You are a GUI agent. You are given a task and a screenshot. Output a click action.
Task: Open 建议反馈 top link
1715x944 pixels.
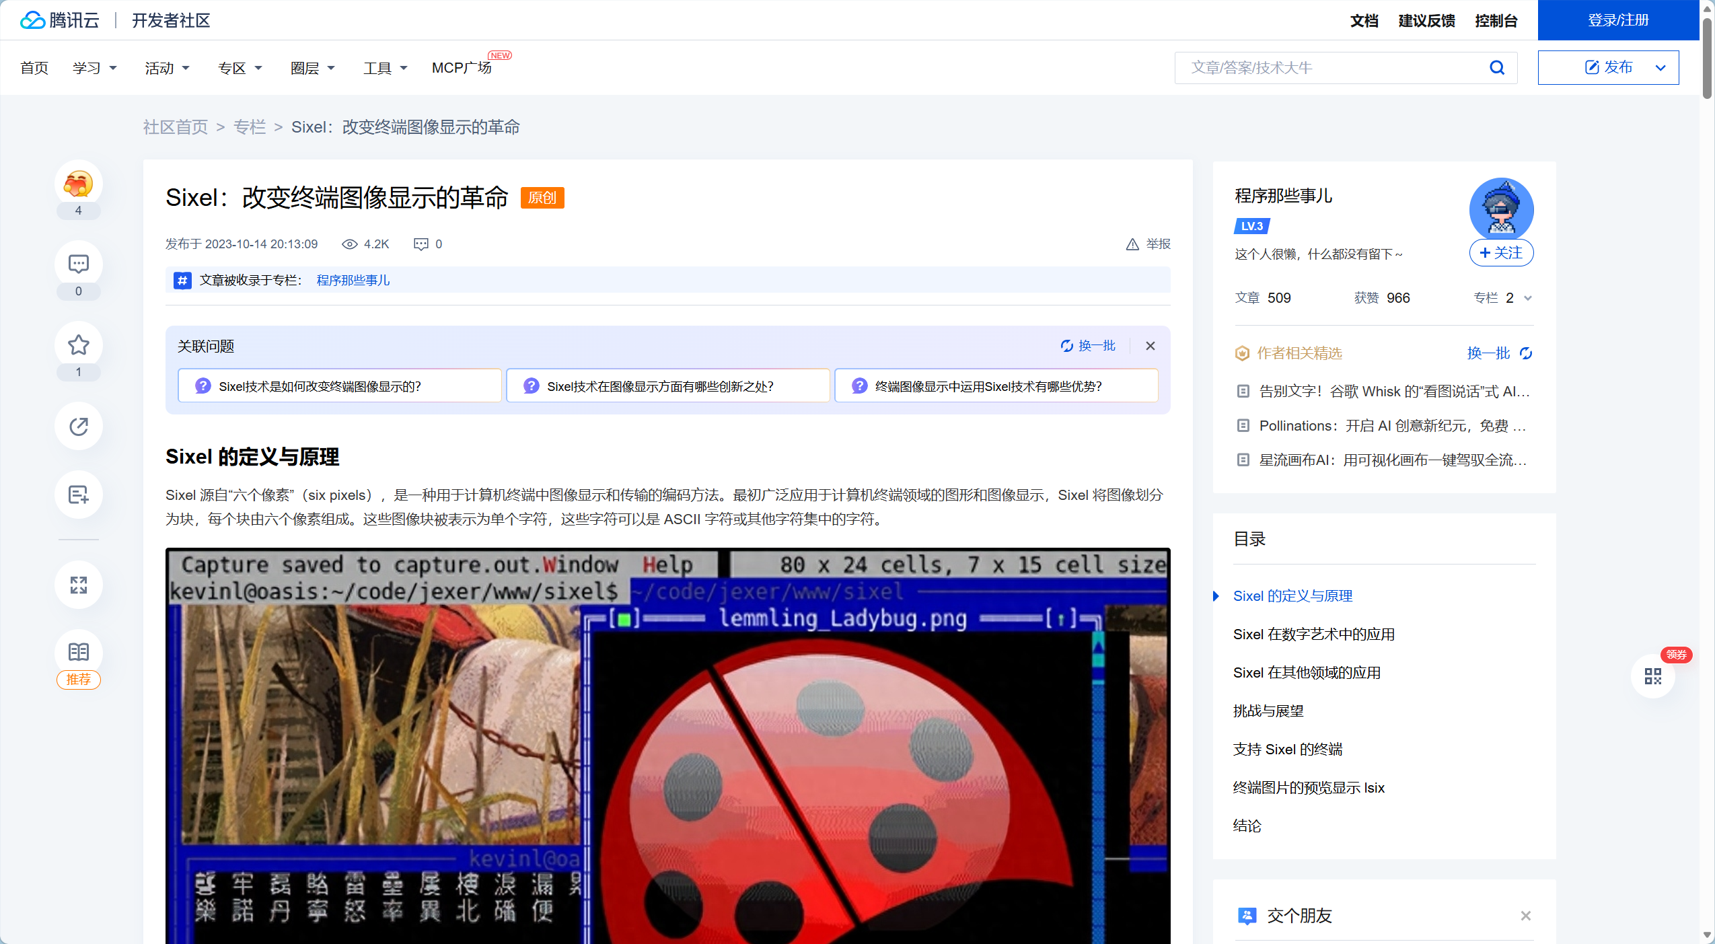point(1426,21)
